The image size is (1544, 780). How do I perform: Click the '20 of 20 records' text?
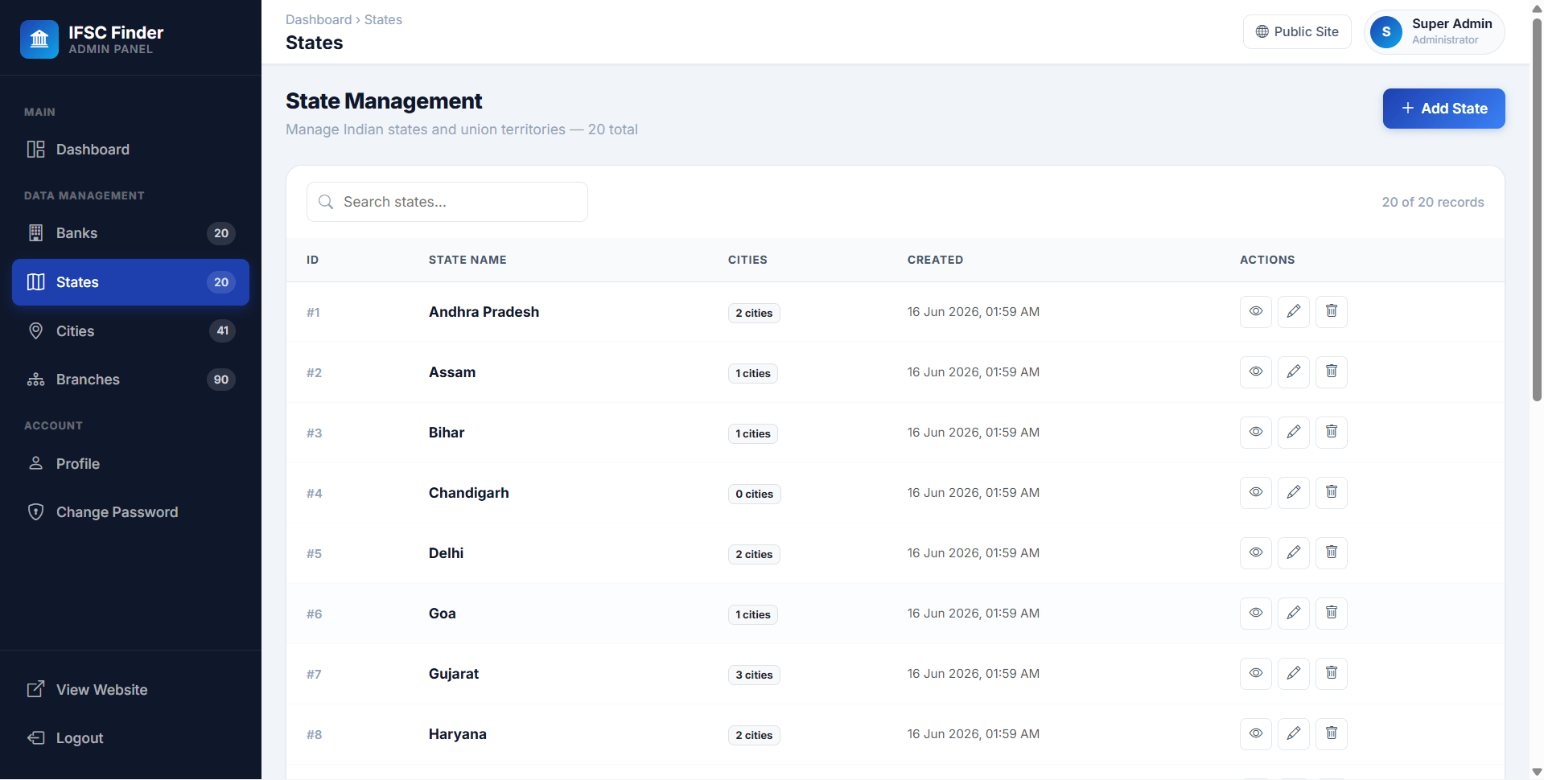[1433, 202]
